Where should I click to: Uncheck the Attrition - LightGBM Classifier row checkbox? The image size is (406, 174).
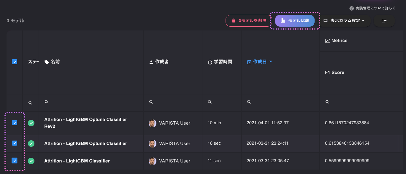click(14, 161)
